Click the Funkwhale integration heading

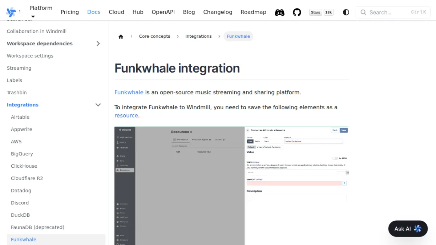point(177,68)
